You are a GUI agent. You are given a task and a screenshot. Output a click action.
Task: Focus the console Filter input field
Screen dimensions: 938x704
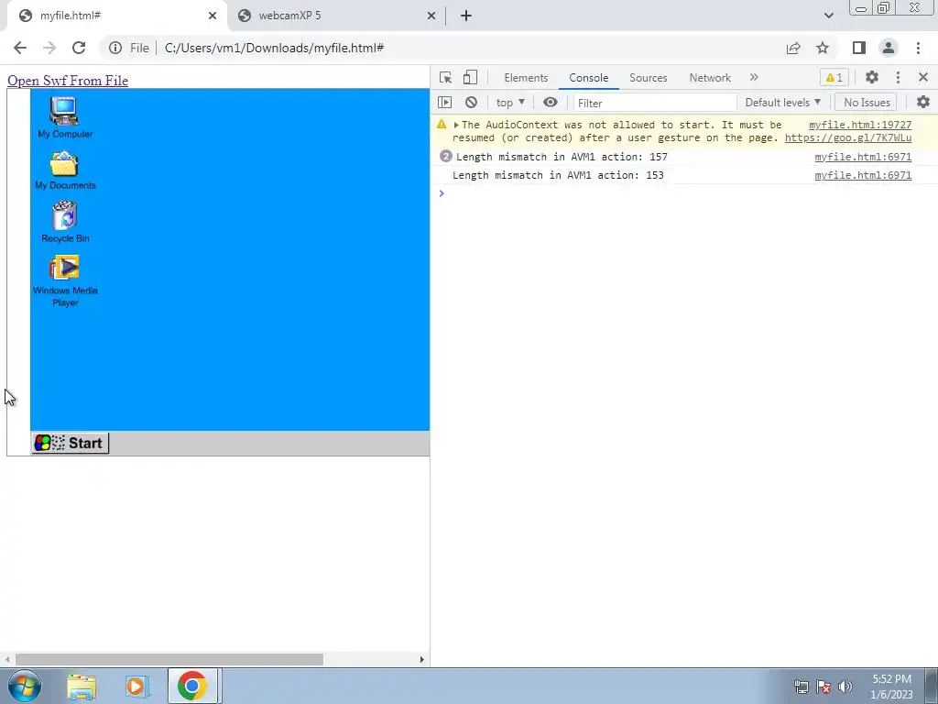click(x=654, y=103)
